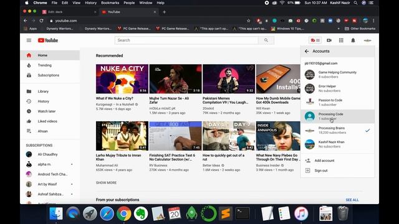Open History in sidebar
The height and width of the screenshot is (224, 399).
[x=50, y=101]
